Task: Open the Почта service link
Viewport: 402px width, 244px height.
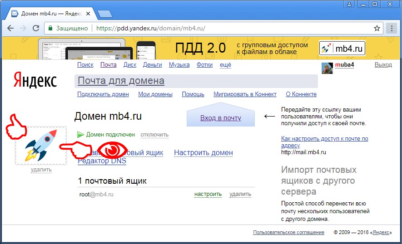Action: (x=108, y=65)
